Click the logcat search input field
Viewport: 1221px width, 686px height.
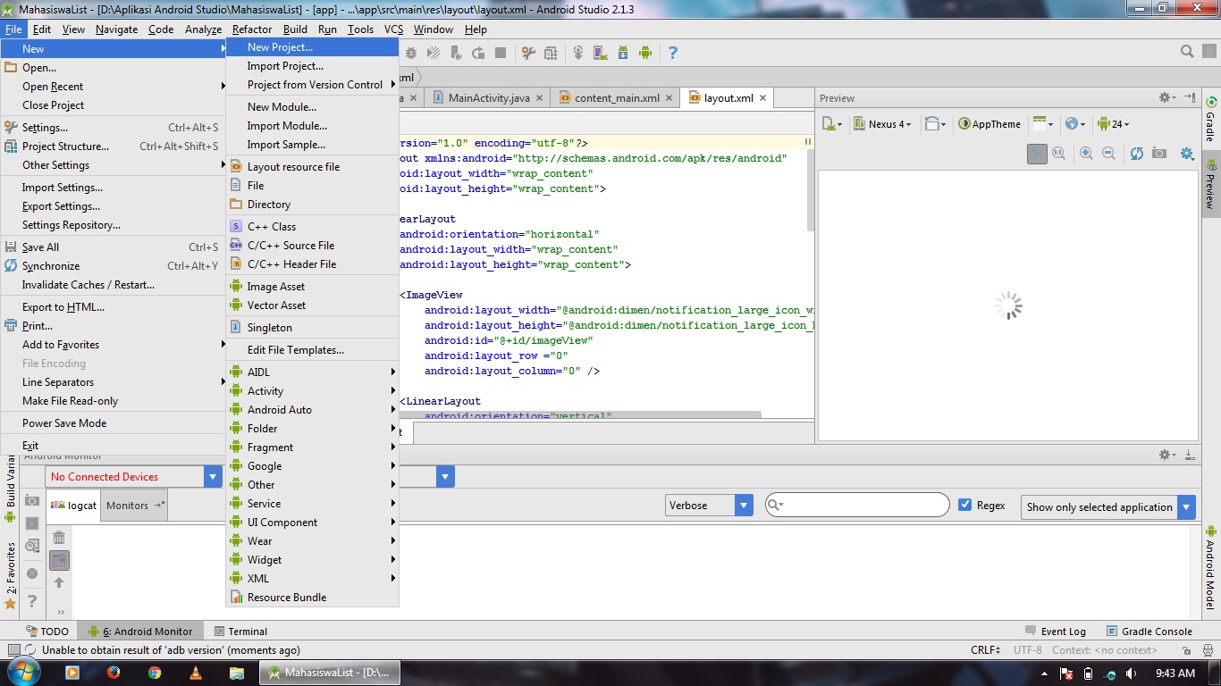(x=854, y=505)
